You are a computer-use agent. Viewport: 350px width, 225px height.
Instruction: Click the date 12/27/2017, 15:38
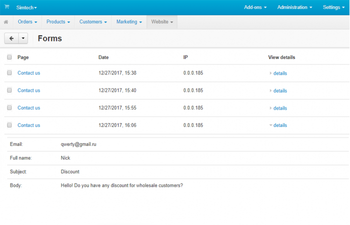click(x=117, y=73)
